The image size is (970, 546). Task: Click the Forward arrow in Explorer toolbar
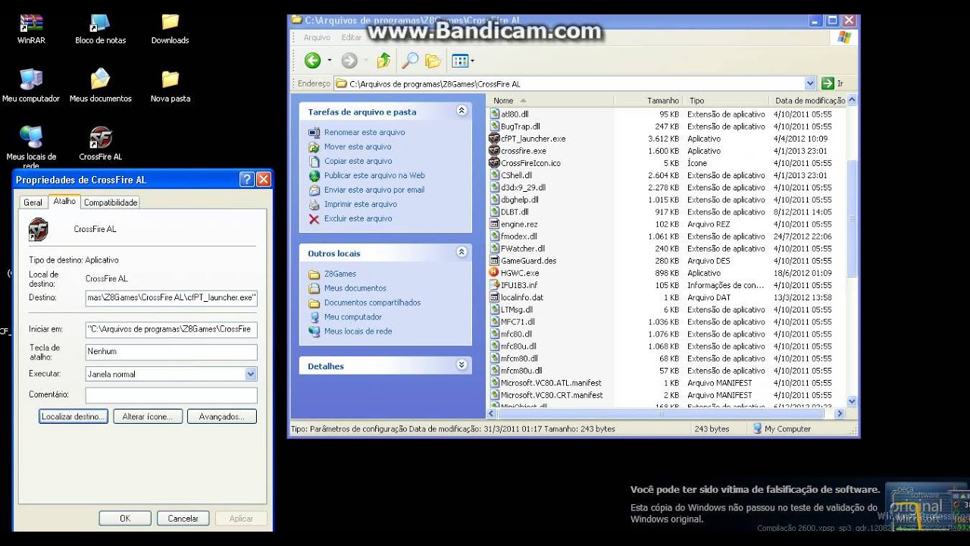tap(349, 61)
